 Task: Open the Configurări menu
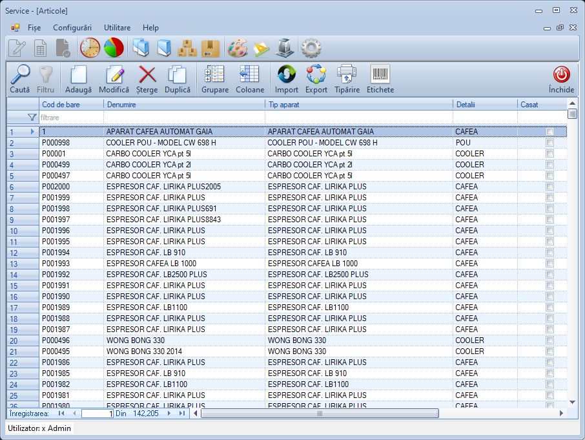pyautogui.click(x=72, y=28)
